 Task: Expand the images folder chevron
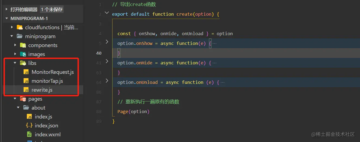[15, 54]
